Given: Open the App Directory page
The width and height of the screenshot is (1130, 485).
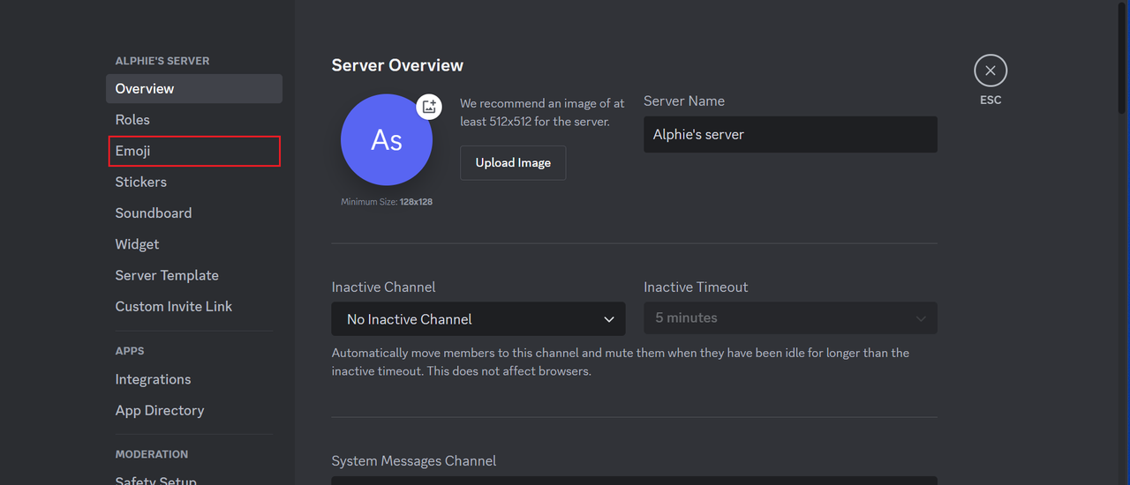Looking at the screenshot, I should [x=194, y=411].
